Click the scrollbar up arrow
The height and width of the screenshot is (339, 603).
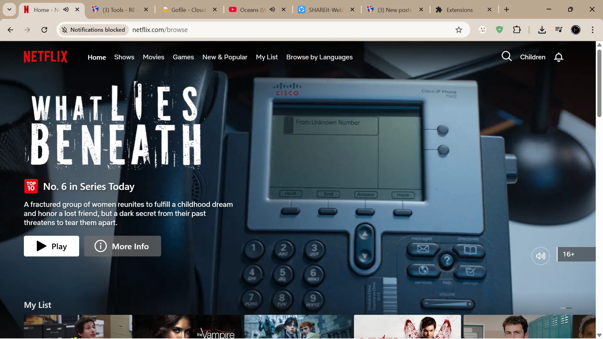pos(599,45)
